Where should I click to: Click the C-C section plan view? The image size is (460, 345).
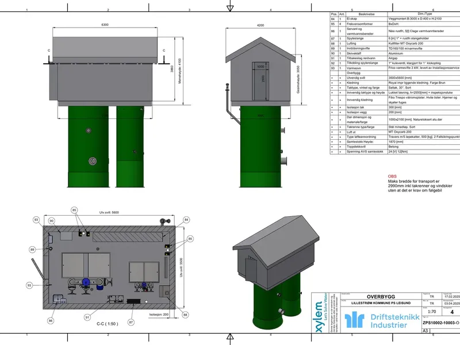(109, 267)
